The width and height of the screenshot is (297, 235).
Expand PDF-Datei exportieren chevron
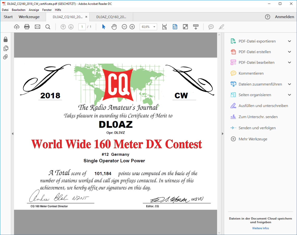(289, 41)
